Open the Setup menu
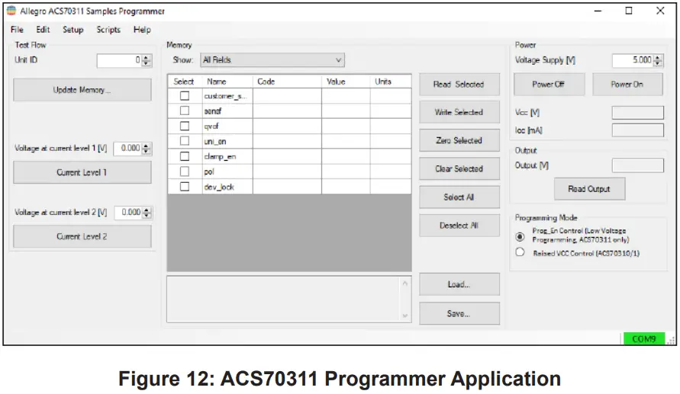This screenshot has width=680, height=394. tap(73, 30)
